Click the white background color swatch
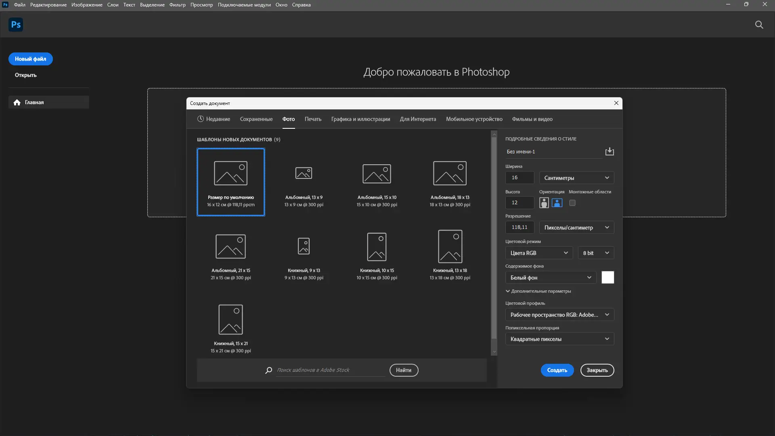This screenshot has height=436, width=775. 607,277
